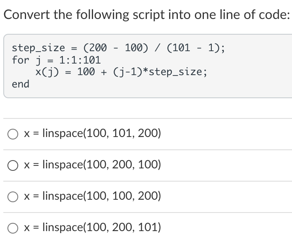
Task: Click the 'end' keyword in code block
Action: click(x=21, y=84)
